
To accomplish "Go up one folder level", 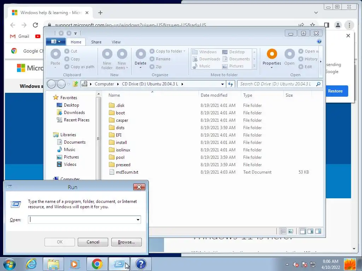I will click(76, 84).
